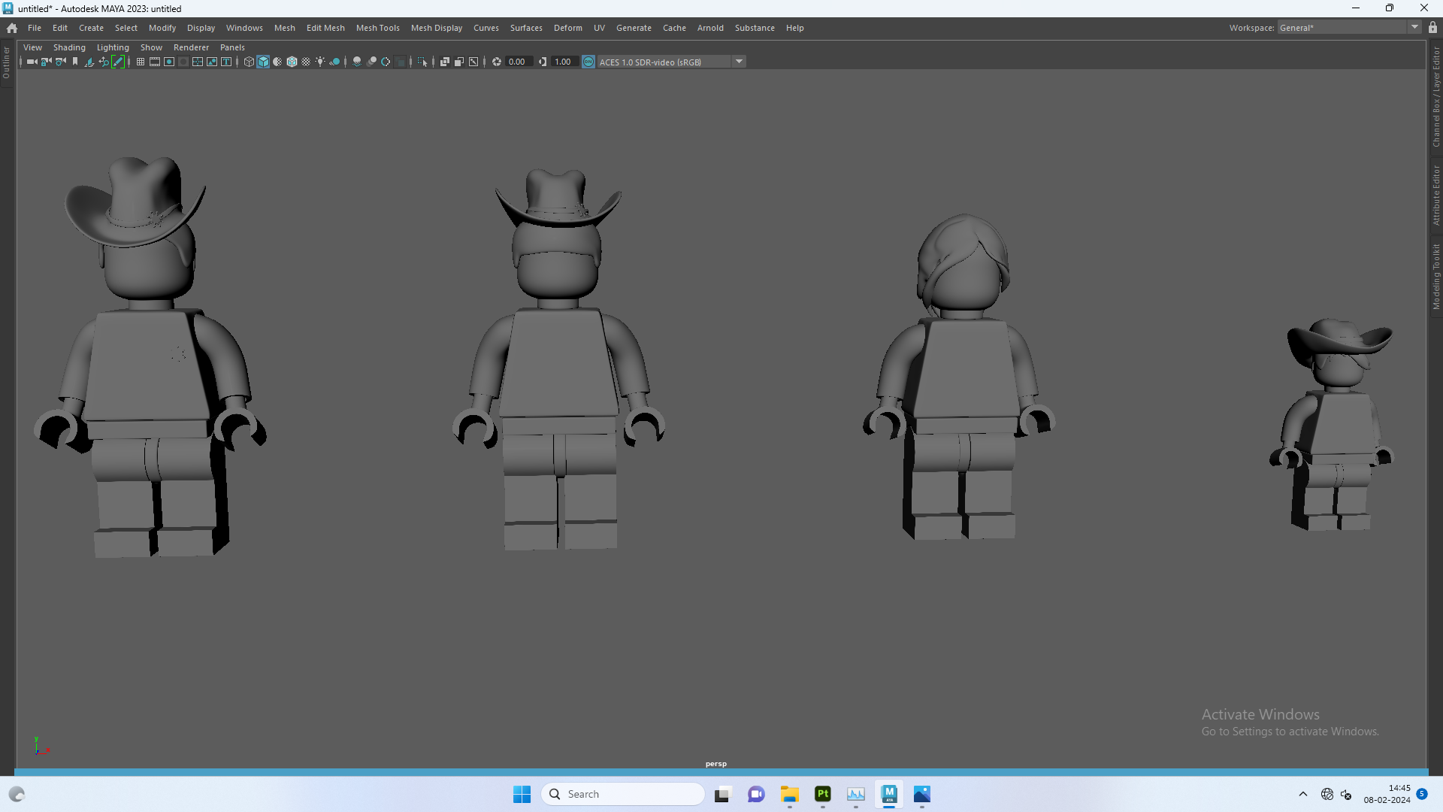Open the Deform menu
The height and width of the screenshot is (812, 1443).
567,28
